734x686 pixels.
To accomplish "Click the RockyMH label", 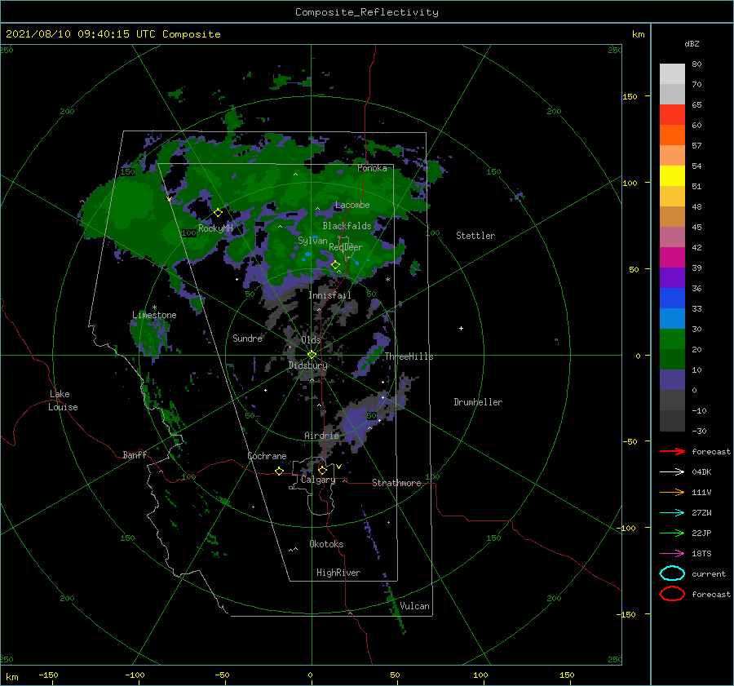I will (215, 228).
